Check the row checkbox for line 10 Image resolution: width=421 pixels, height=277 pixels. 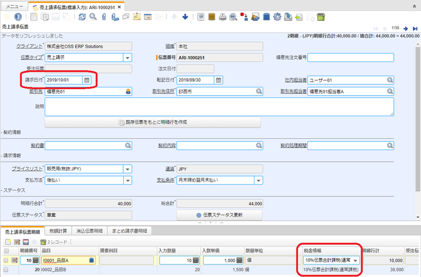(6, 260)
